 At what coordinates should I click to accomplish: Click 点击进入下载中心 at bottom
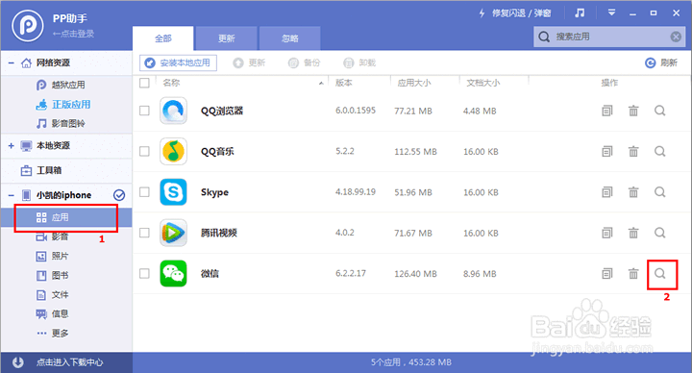point(70,362)
